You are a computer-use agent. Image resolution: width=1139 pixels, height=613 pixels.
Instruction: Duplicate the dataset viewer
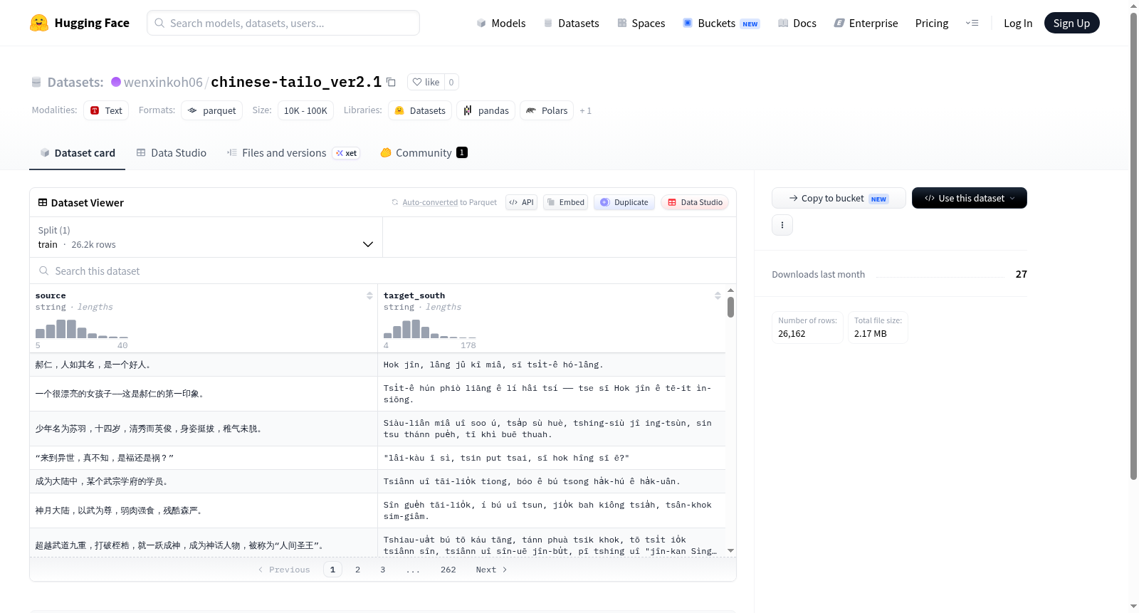tap(624, 202)
